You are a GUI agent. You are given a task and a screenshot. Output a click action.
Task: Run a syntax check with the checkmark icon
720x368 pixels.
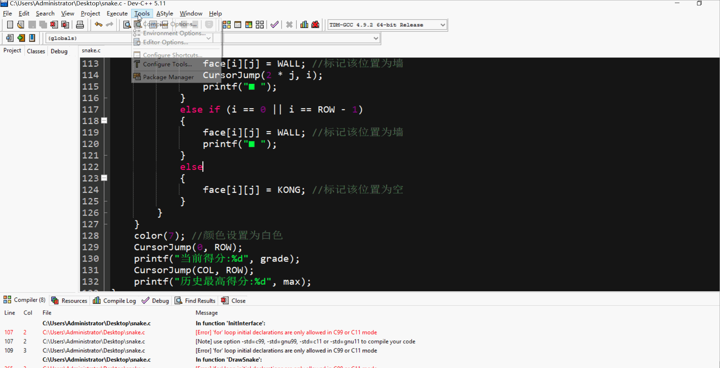pos(274,24)
